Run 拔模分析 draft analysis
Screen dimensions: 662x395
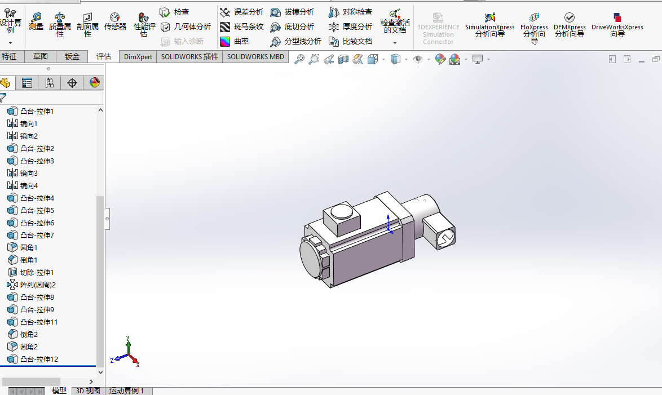pos(292,12)
